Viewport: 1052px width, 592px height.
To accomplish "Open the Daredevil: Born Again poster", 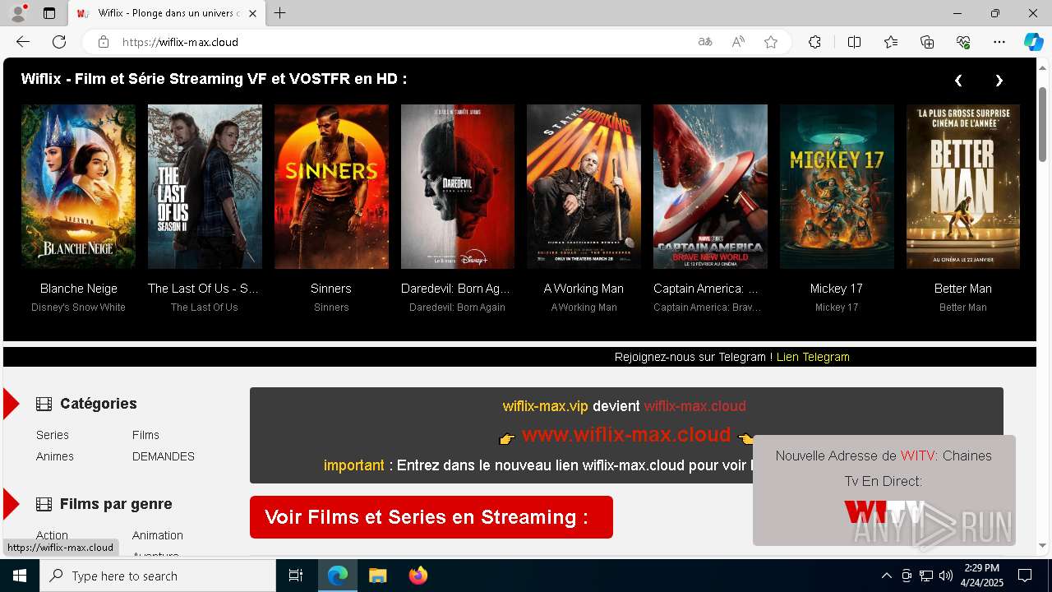I will 458,187.
